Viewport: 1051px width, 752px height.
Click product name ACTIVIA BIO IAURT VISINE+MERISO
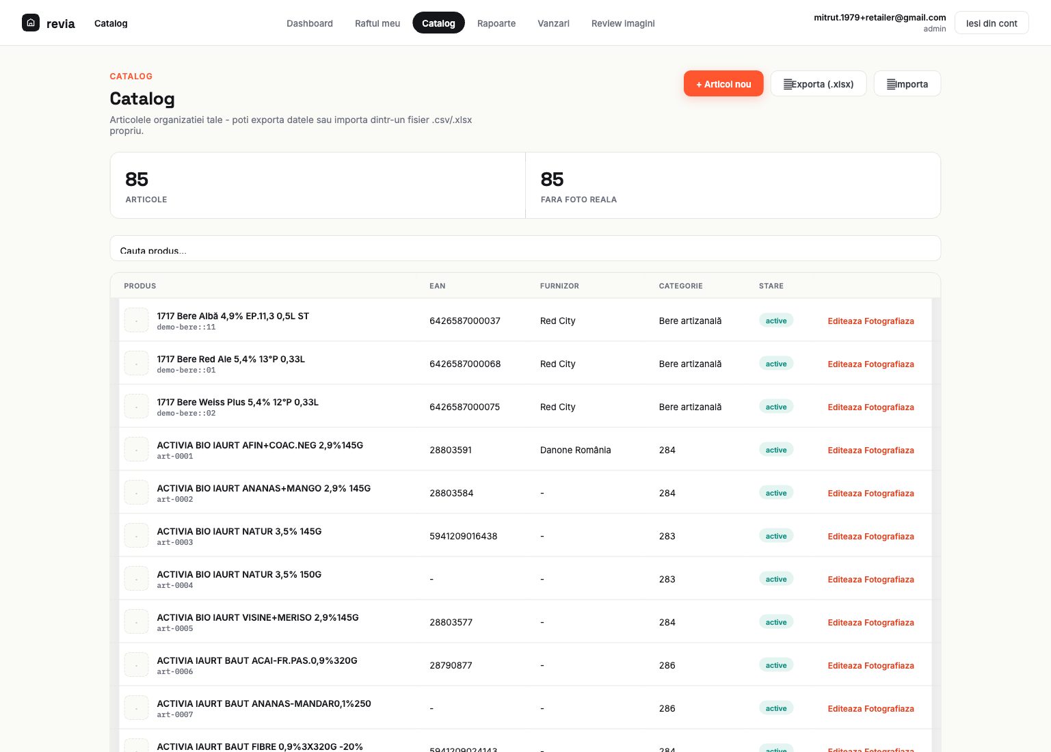[258, 617]
